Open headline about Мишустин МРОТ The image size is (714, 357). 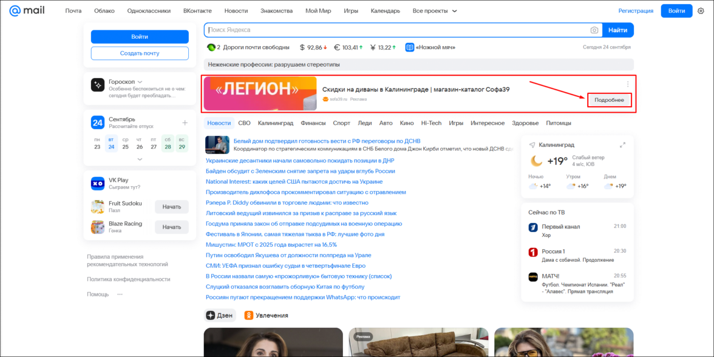[x=271, y=245]
